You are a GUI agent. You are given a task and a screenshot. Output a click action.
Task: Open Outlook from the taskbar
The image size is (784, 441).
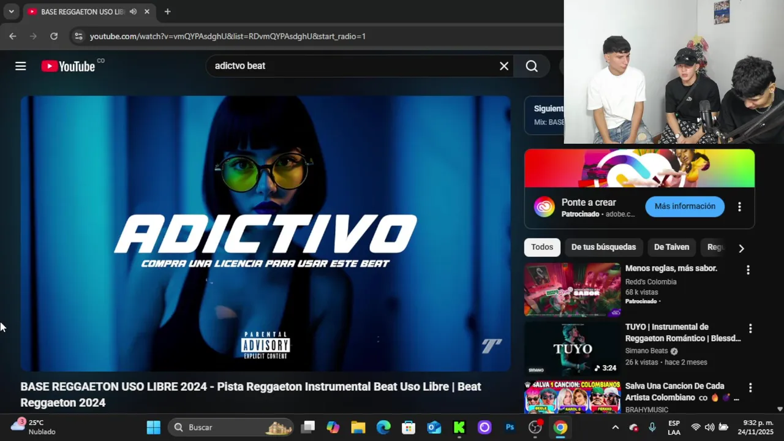[x=434, y=428]
